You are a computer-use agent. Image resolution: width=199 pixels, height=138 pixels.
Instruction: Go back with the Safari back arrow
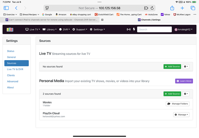(16, 8)
